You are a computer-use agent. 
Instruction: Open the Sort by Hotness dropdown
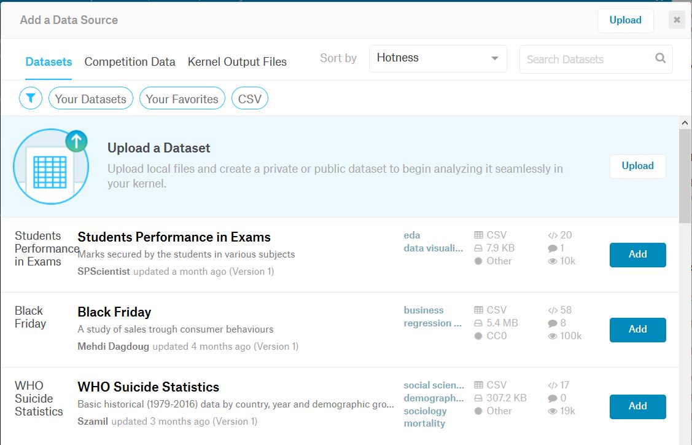pos(437,58)
